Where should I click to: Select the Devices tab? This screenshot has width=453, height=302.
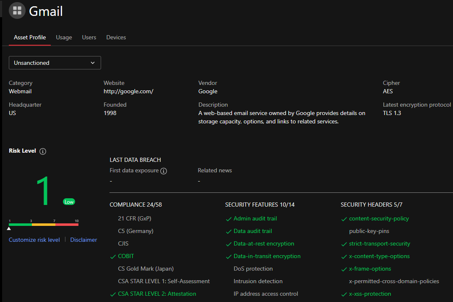point(116,37)
